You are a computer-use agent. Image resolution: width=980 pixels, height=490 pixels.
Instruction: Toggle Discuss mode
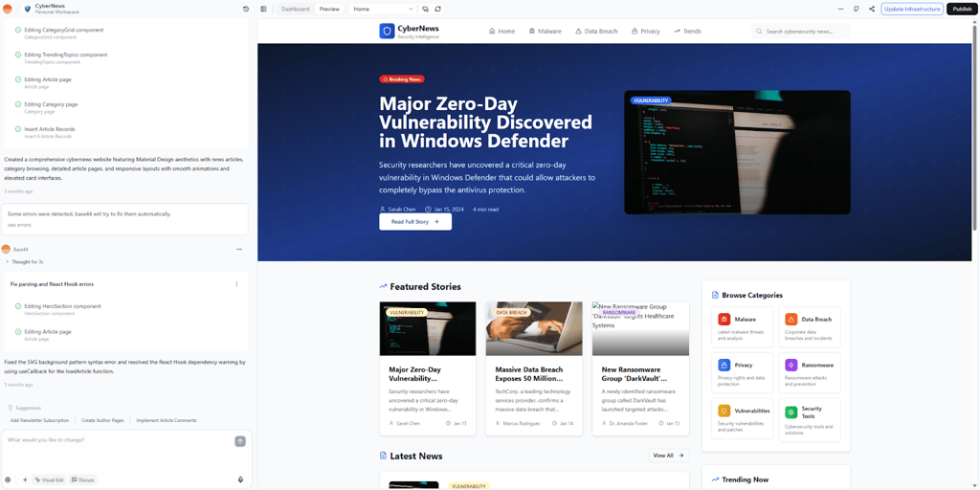click(x=83, y=479)
